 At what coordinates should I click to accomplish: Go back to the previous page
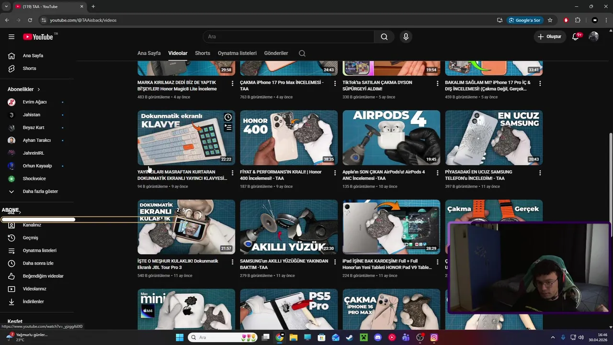(x=7, y=20)
